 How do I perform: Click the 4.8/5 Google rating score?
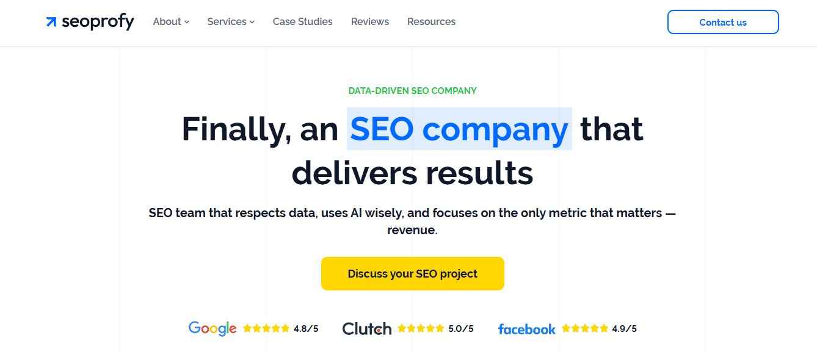307,328
